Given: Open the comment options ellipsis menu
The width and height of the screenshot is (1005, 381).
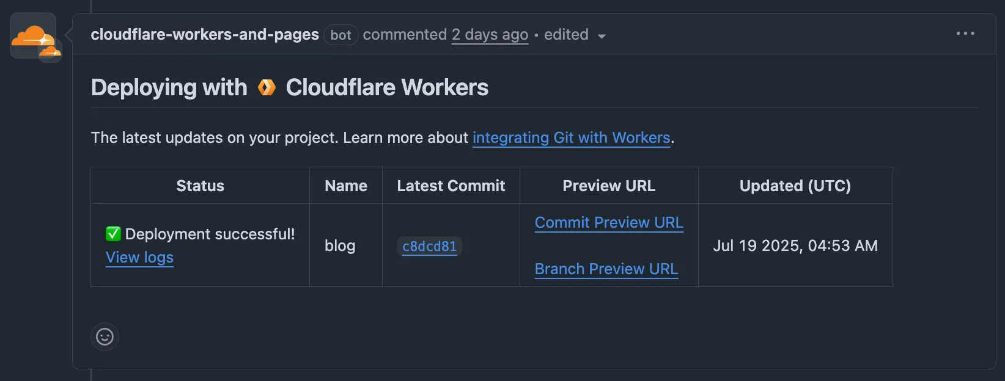Looking at the screenshot, I should [x=965, y=34].
